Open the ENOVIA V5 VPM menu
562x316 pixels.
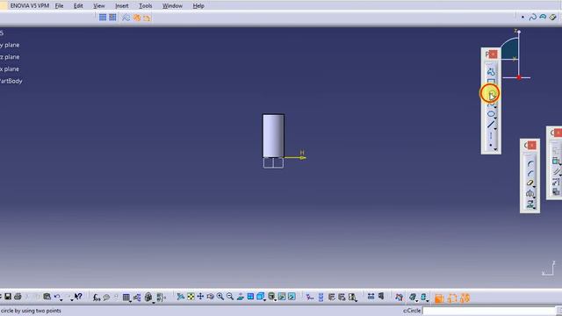pos(29,6)
